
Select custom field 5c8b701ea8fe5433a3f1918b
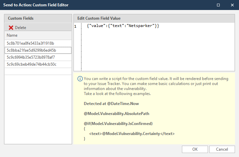(30, 43)
